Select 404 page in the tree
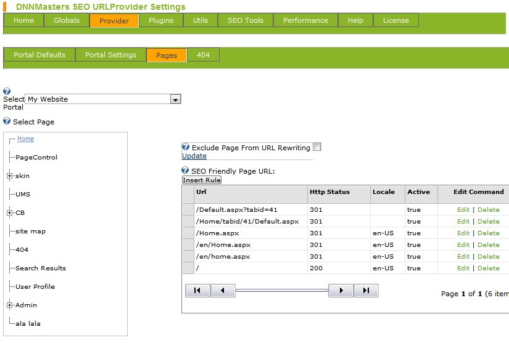This screenshot has height=343, width=509. [22, 250]
